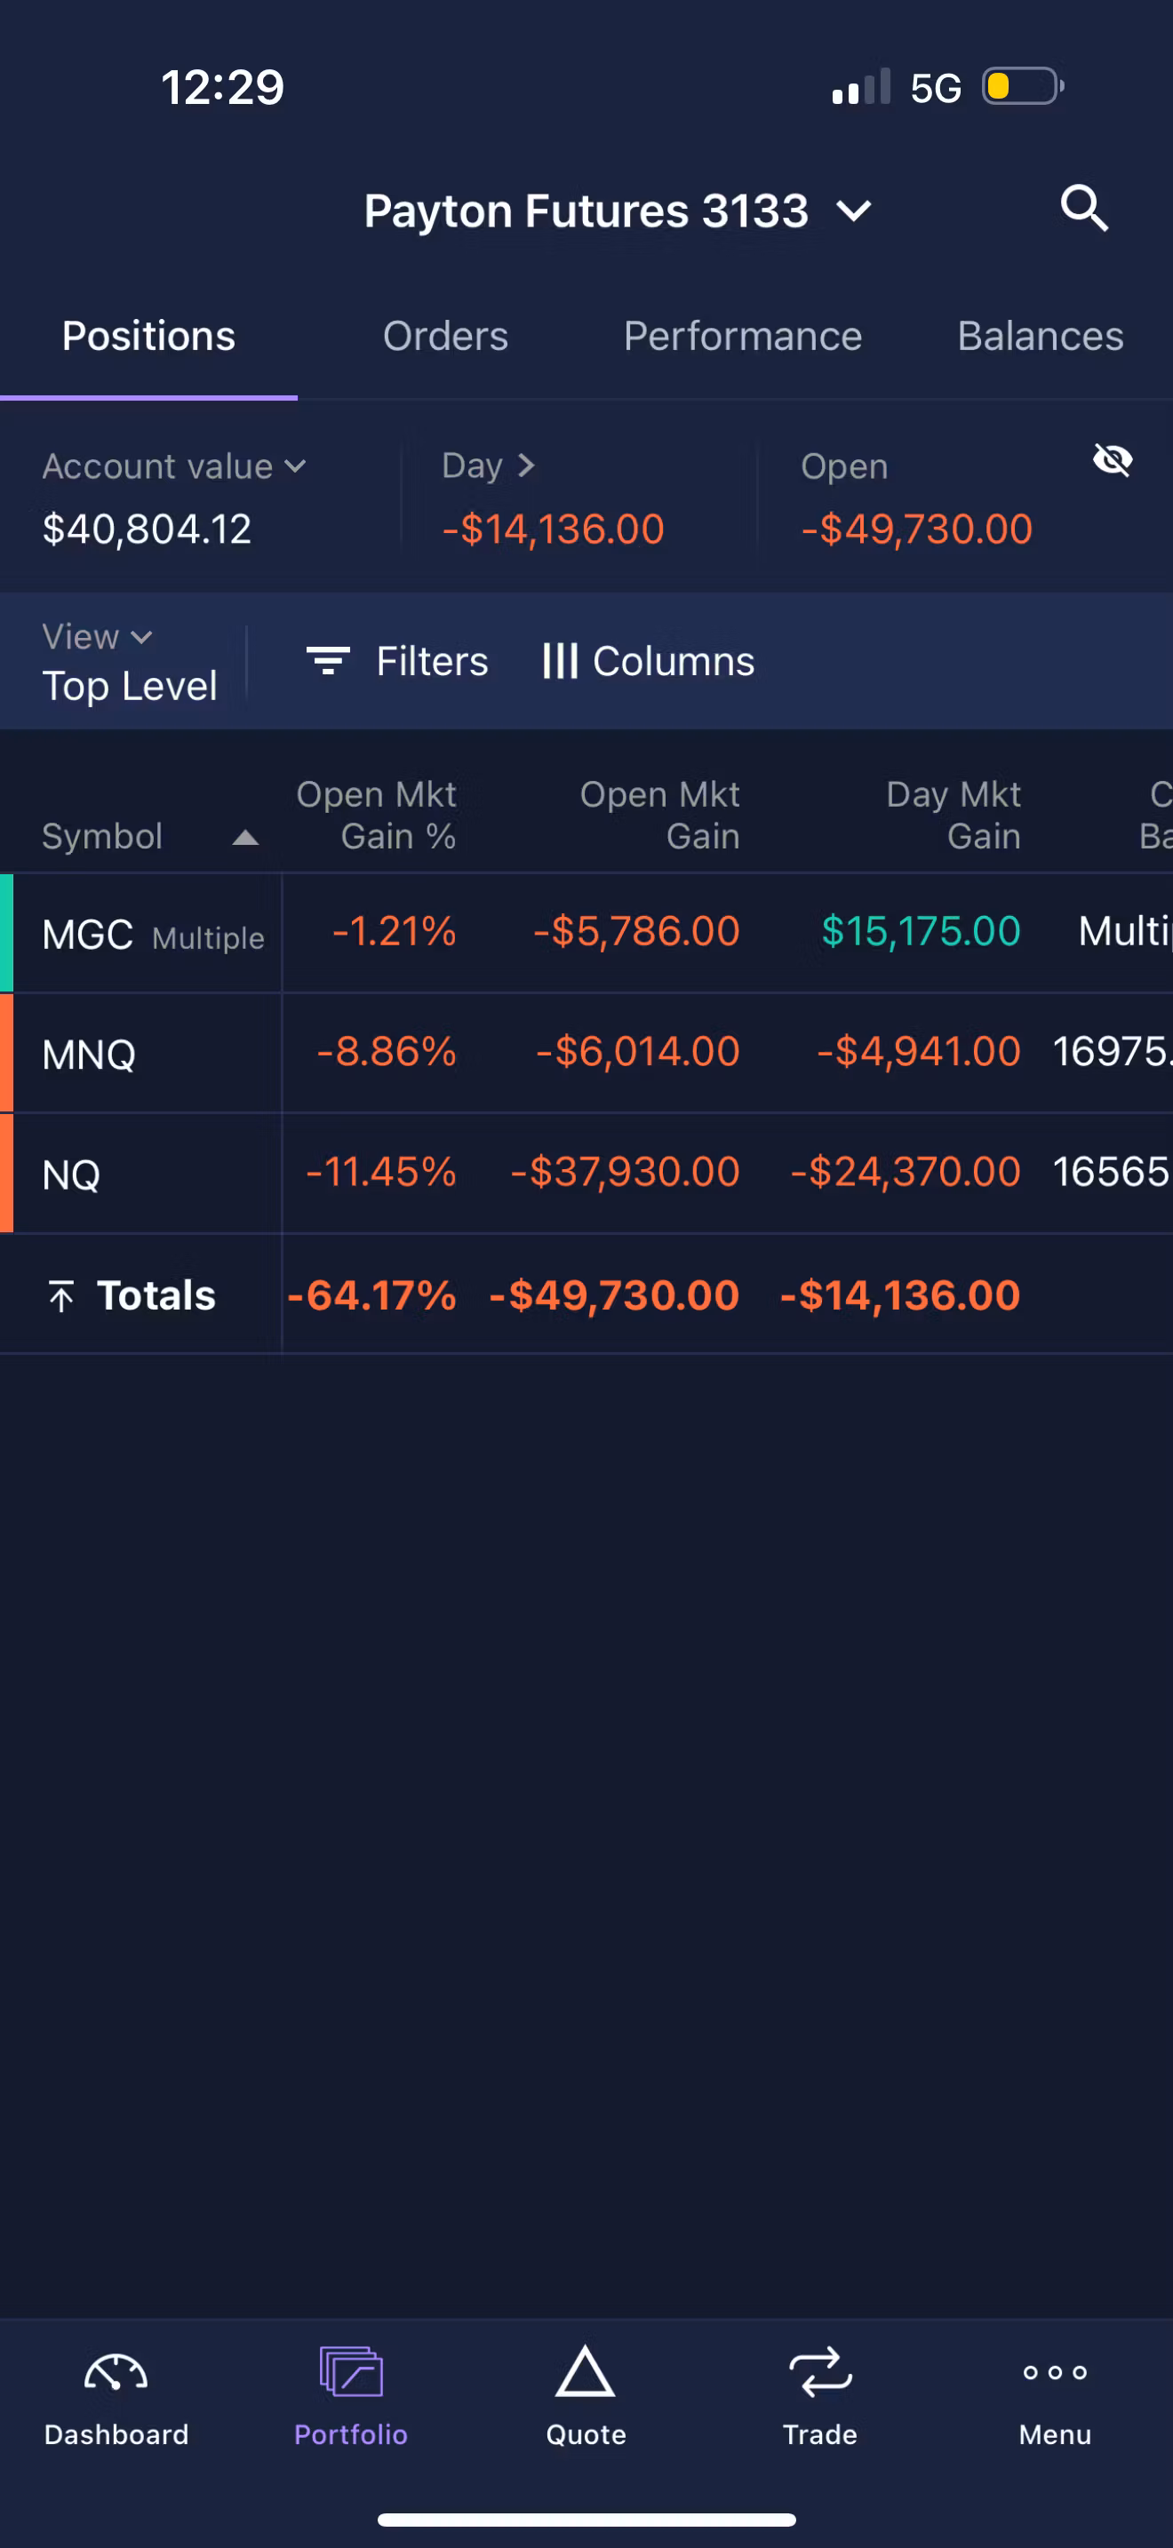Viewport: 1173px width, 2548px height.
Task: Open the Columns selector
Action: pyautogui.click(x=649, y=661)
